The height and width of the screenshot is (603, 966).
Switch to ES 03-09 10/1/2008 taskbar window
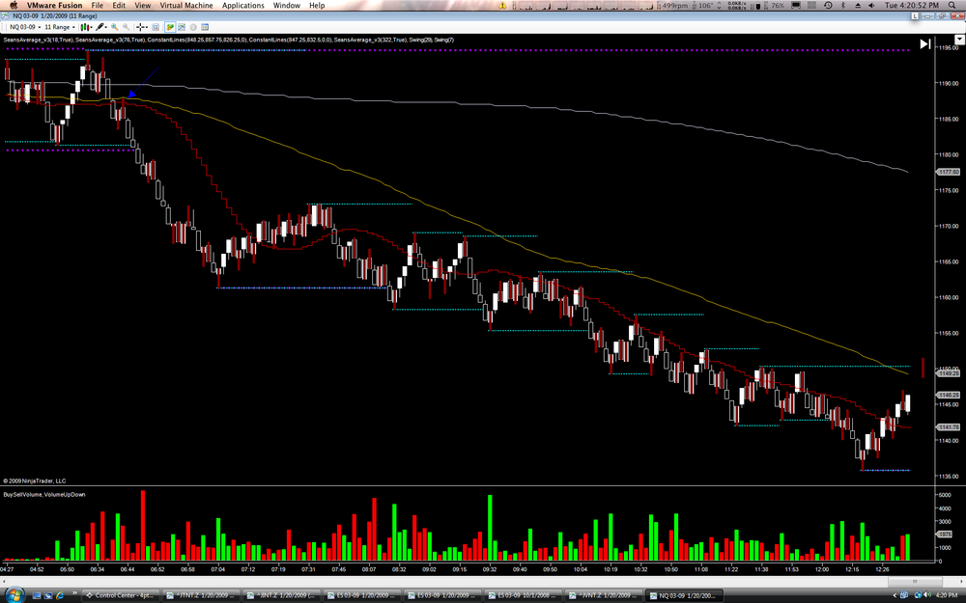point(524,595)
